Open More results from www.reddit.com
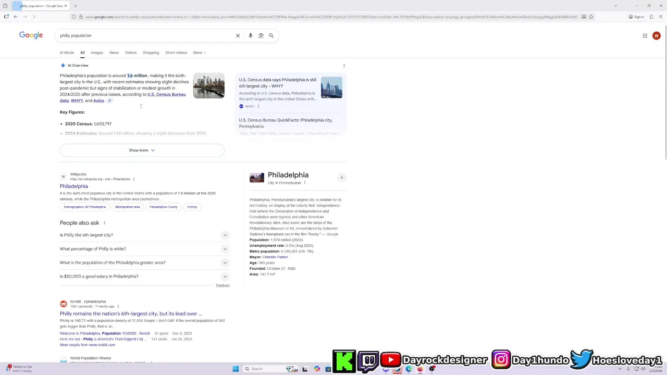The height and width of the screenshot is (375, 667). 88,345
